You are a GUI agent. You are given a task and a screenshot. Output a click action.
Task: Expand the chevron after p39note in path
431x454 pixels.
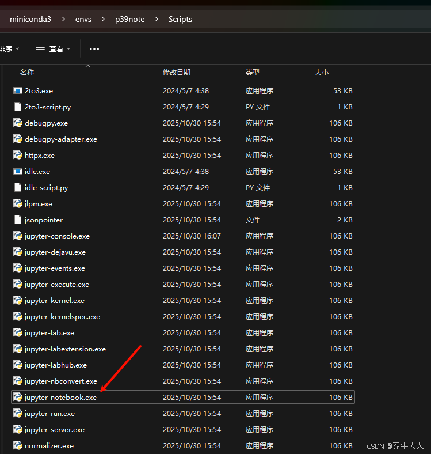coord(157,19)
